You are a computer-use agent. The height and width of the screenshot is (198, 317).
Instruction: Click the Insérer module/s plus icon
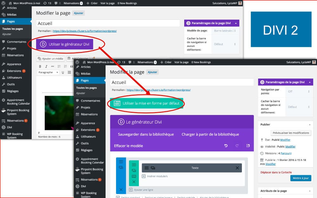click(144, 176)
